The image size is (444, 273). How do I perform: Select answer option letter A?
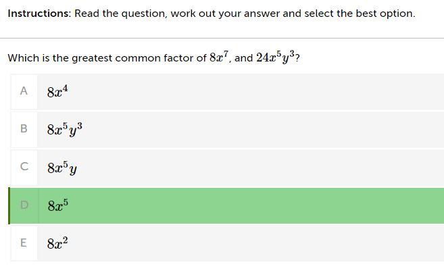(x=24, y=91)
